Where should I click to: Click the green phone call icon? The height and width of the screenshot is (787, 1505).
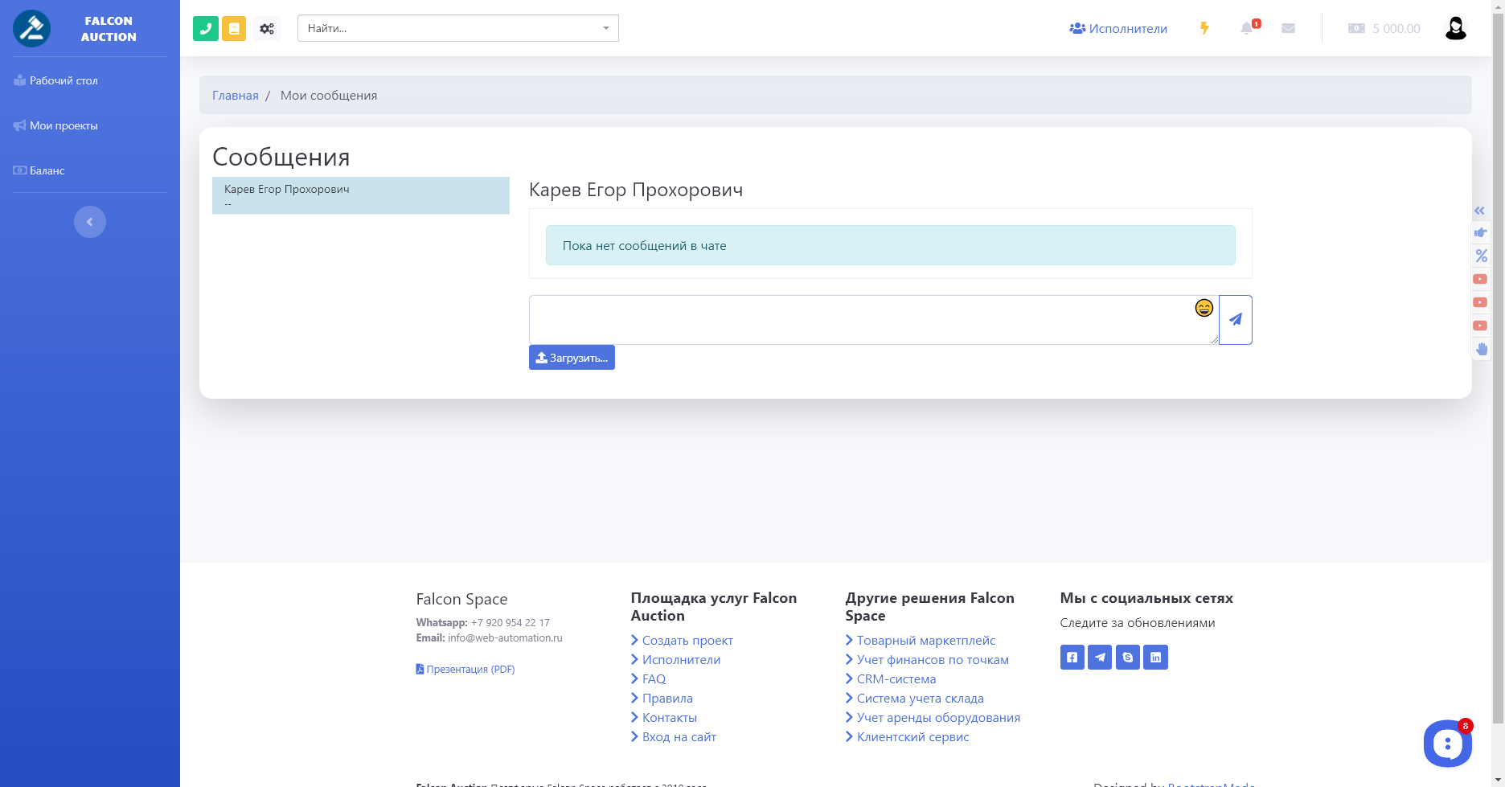[x=206, y=29]
